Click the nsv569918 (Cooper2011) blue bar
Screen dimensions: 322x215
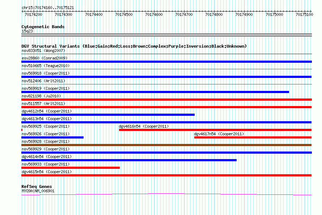(x=166, y=77)
